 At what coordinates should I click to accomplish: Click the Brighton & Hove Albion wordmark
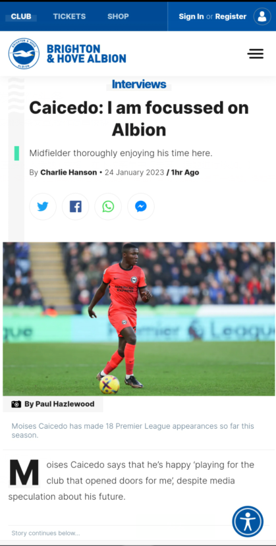pos(86,53)
